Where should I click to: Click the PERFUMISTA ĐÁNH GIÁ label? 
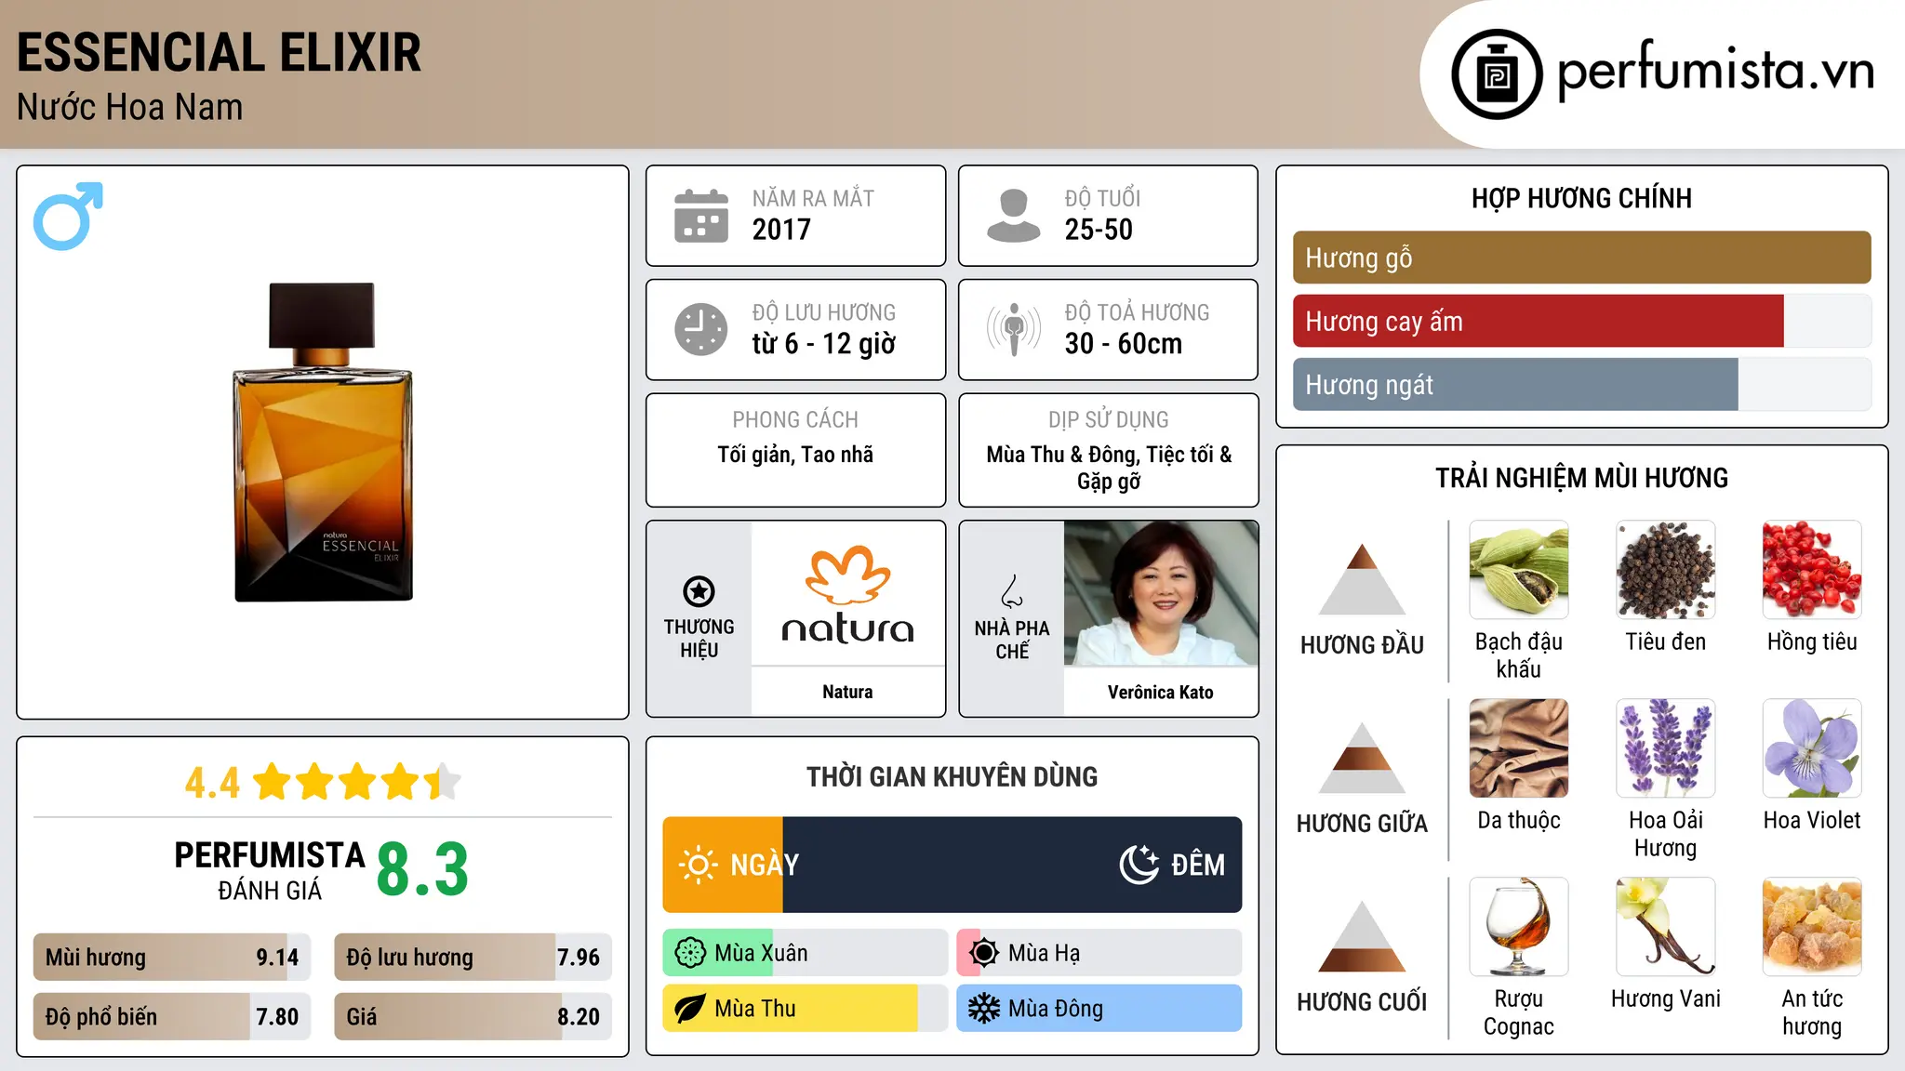coord(270,870)
